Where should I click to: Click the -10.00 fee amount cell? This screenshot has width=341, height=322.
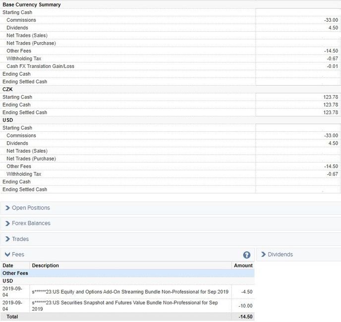pyautogui.click(x=245, y=306)
